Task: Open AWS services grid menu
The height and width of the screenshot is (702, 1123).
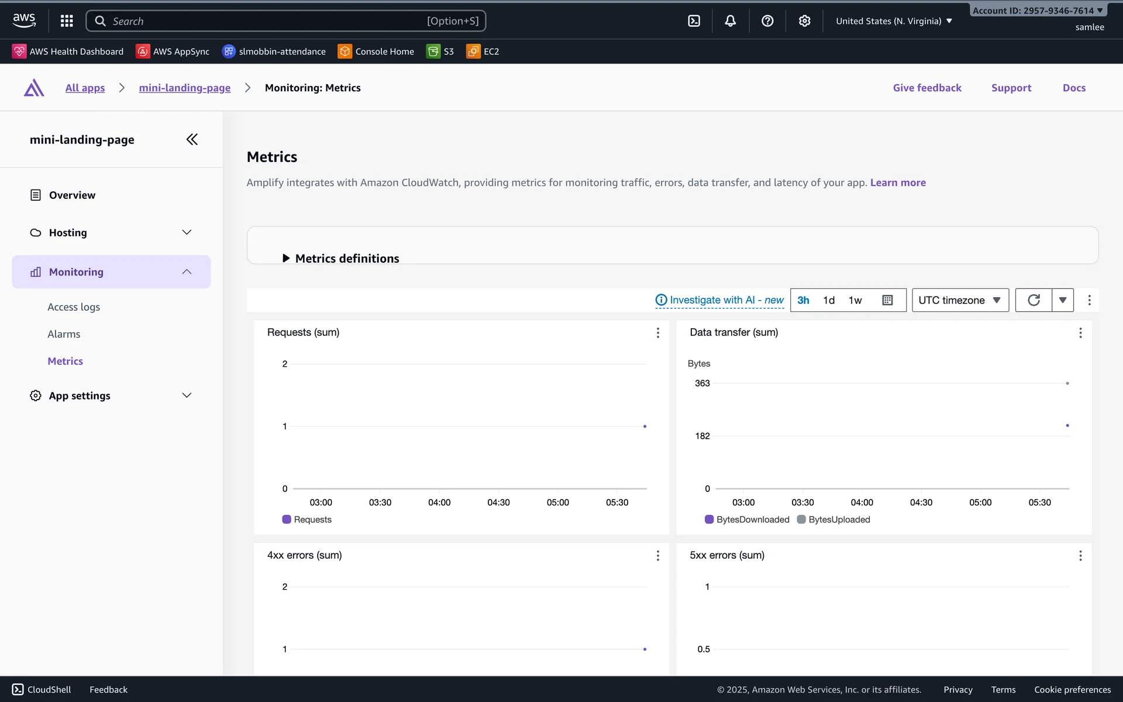Action: pos(67,21)
